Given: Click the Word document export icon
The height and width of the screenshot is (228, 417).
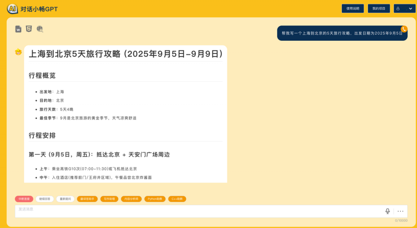Looking at the screenshot, I should pos(18,29).
